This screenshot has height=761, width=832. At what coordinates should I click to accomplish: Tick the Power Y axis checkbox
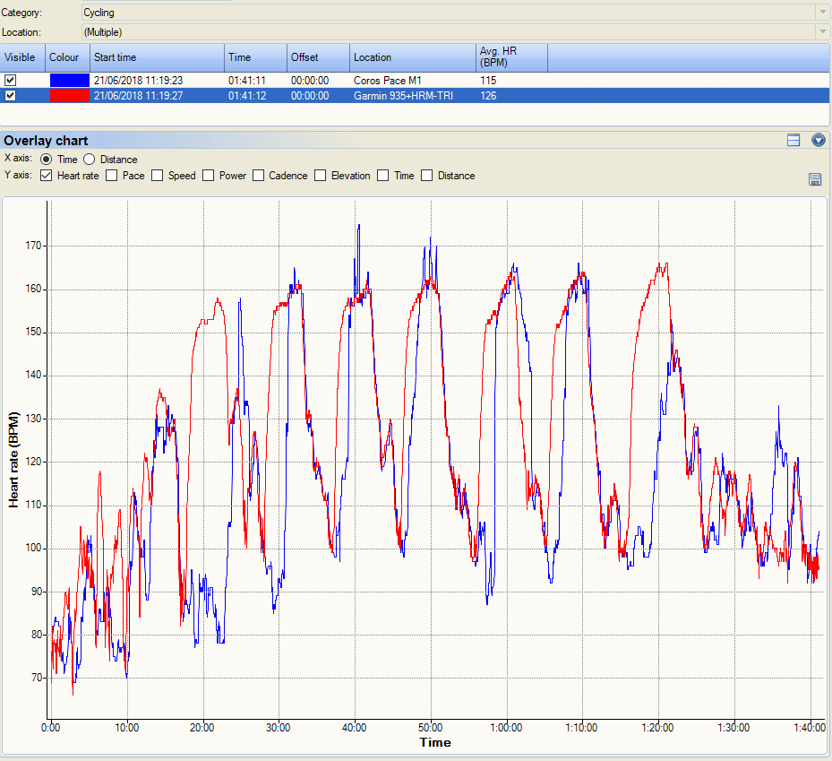pos(209,176)
